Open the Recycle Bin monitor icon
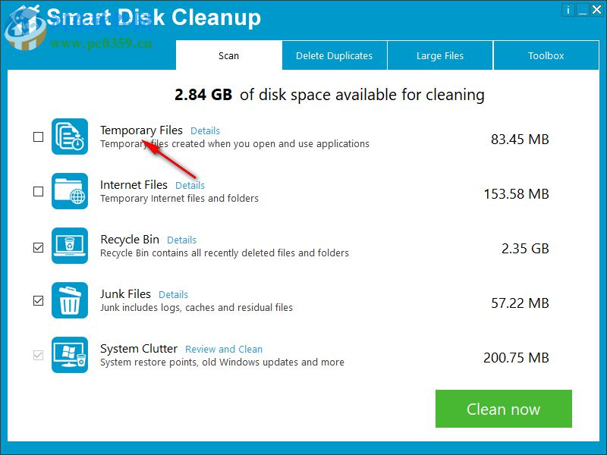This screenshot has width=607, height=455. (x=71, y=246)
